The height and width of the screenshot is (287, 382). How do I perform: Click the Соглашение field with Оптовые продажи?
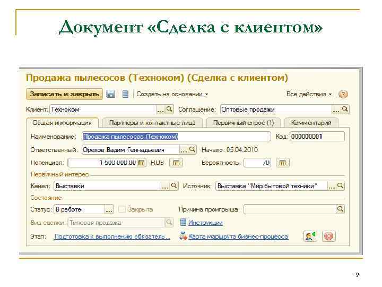click(x=276, y=109)
